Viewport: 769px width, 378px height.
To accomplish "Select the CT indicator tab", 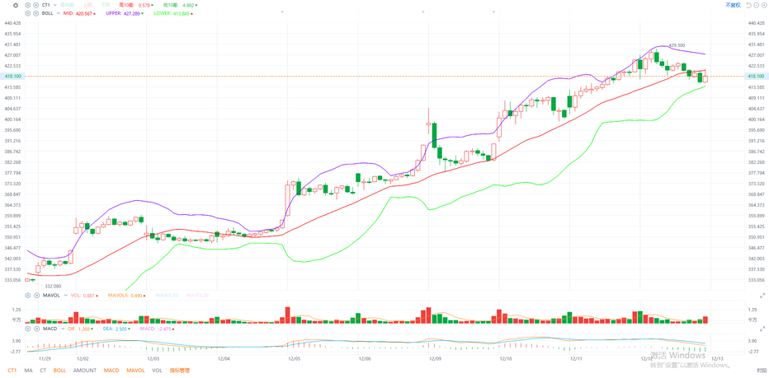I will pyautogui.click(x=43, y=371).
